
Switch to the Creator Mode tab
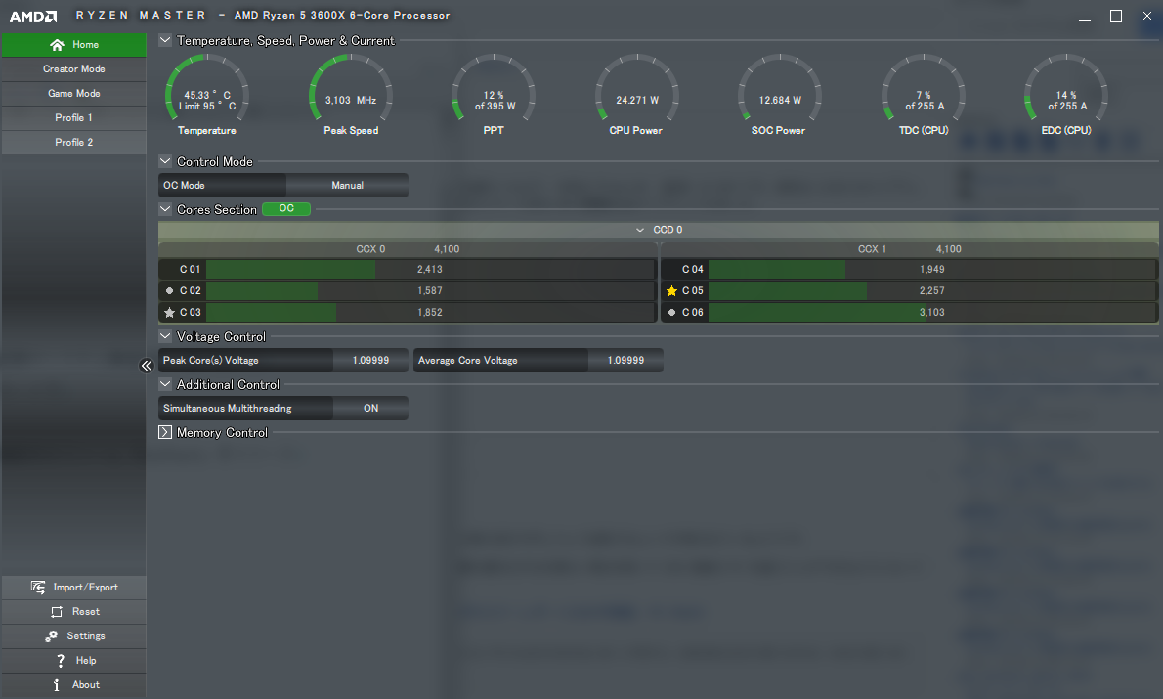(73, 69)
